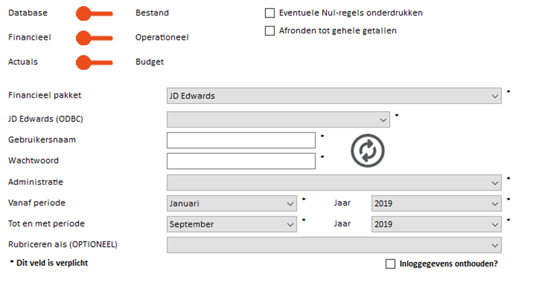Toggle the Financieel/Operationeel switch

coord(95,38)
